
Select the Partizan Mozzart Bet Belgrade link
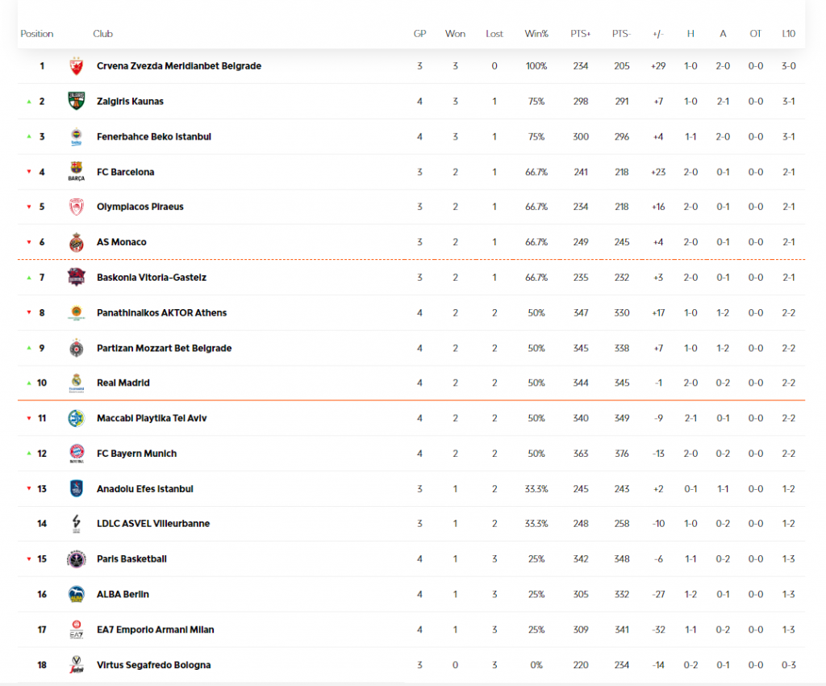[x=164, y=349]
